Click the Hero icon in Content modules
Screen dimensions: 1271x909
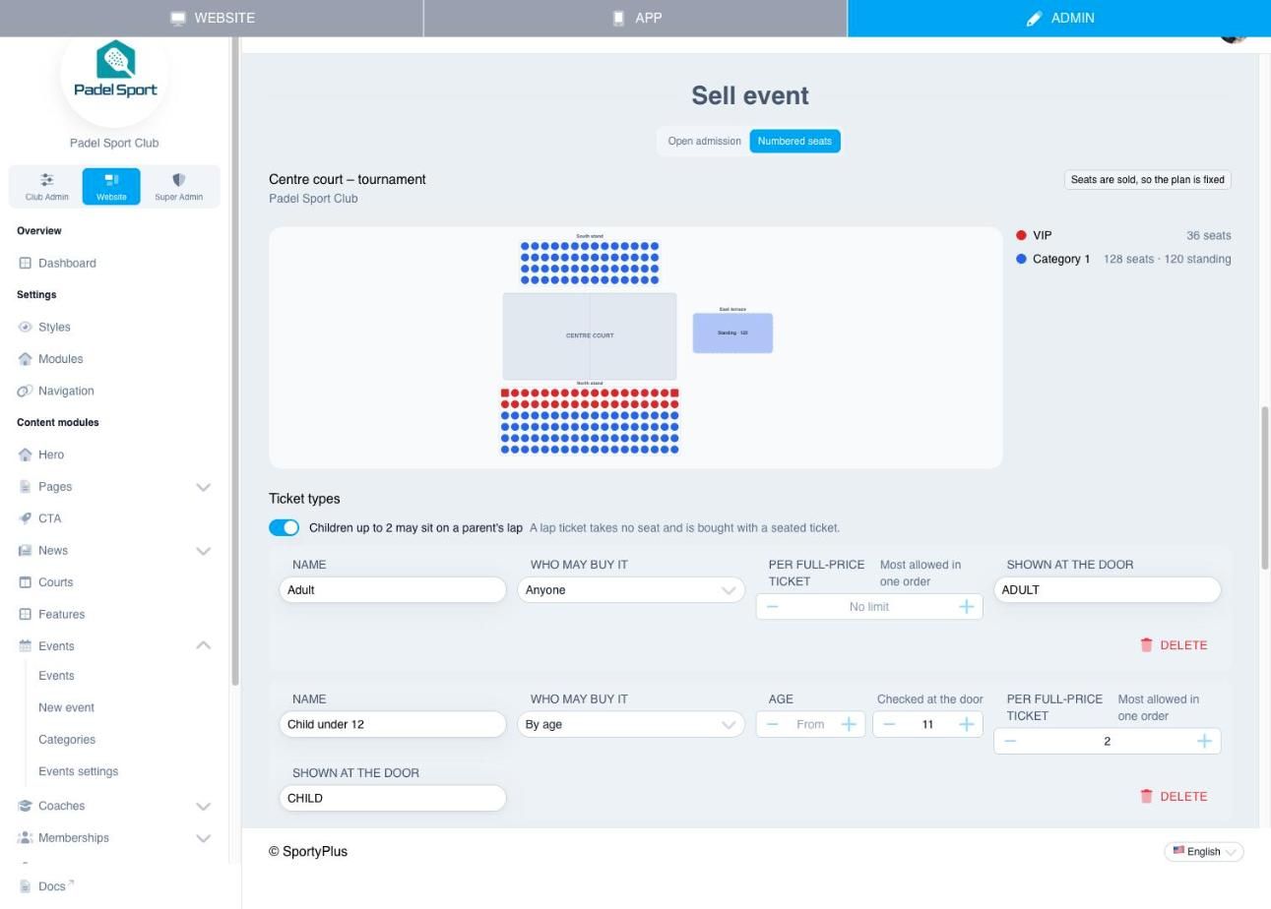tap(26, 454)
